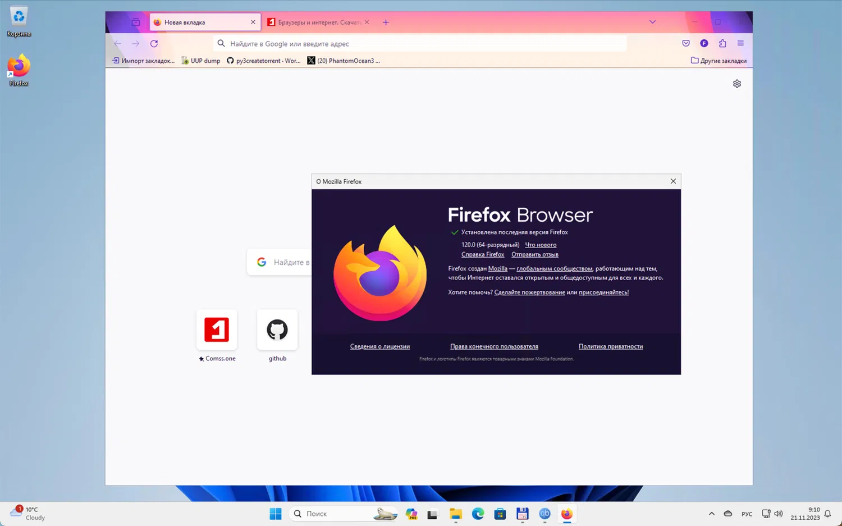Image resolution: width=842 pixels, height=526 pixels.
Task: Open the py3createtorrent GitHub bookmark
Action: [x=263, y=61]
